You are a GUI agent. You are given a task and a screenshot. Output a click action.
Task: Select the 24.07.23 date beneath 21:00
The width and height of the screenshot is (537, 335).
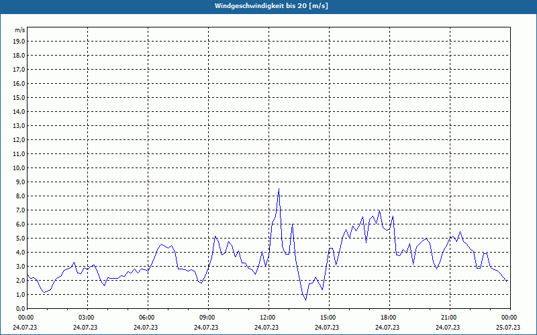(x=448, y=328)
